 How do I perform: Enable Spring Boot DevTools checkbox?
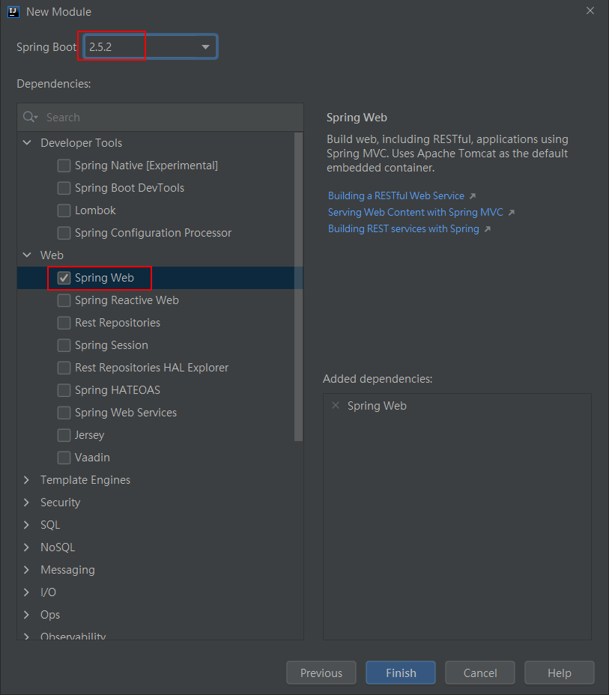pos(64,188)
